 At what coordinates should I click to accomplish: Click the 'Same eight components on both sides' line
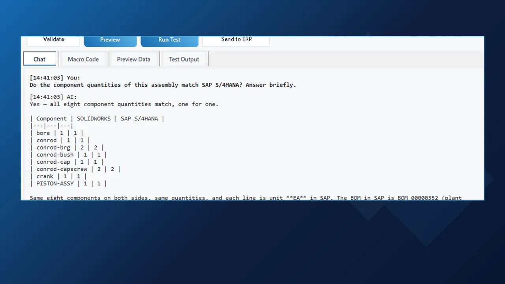245,197
